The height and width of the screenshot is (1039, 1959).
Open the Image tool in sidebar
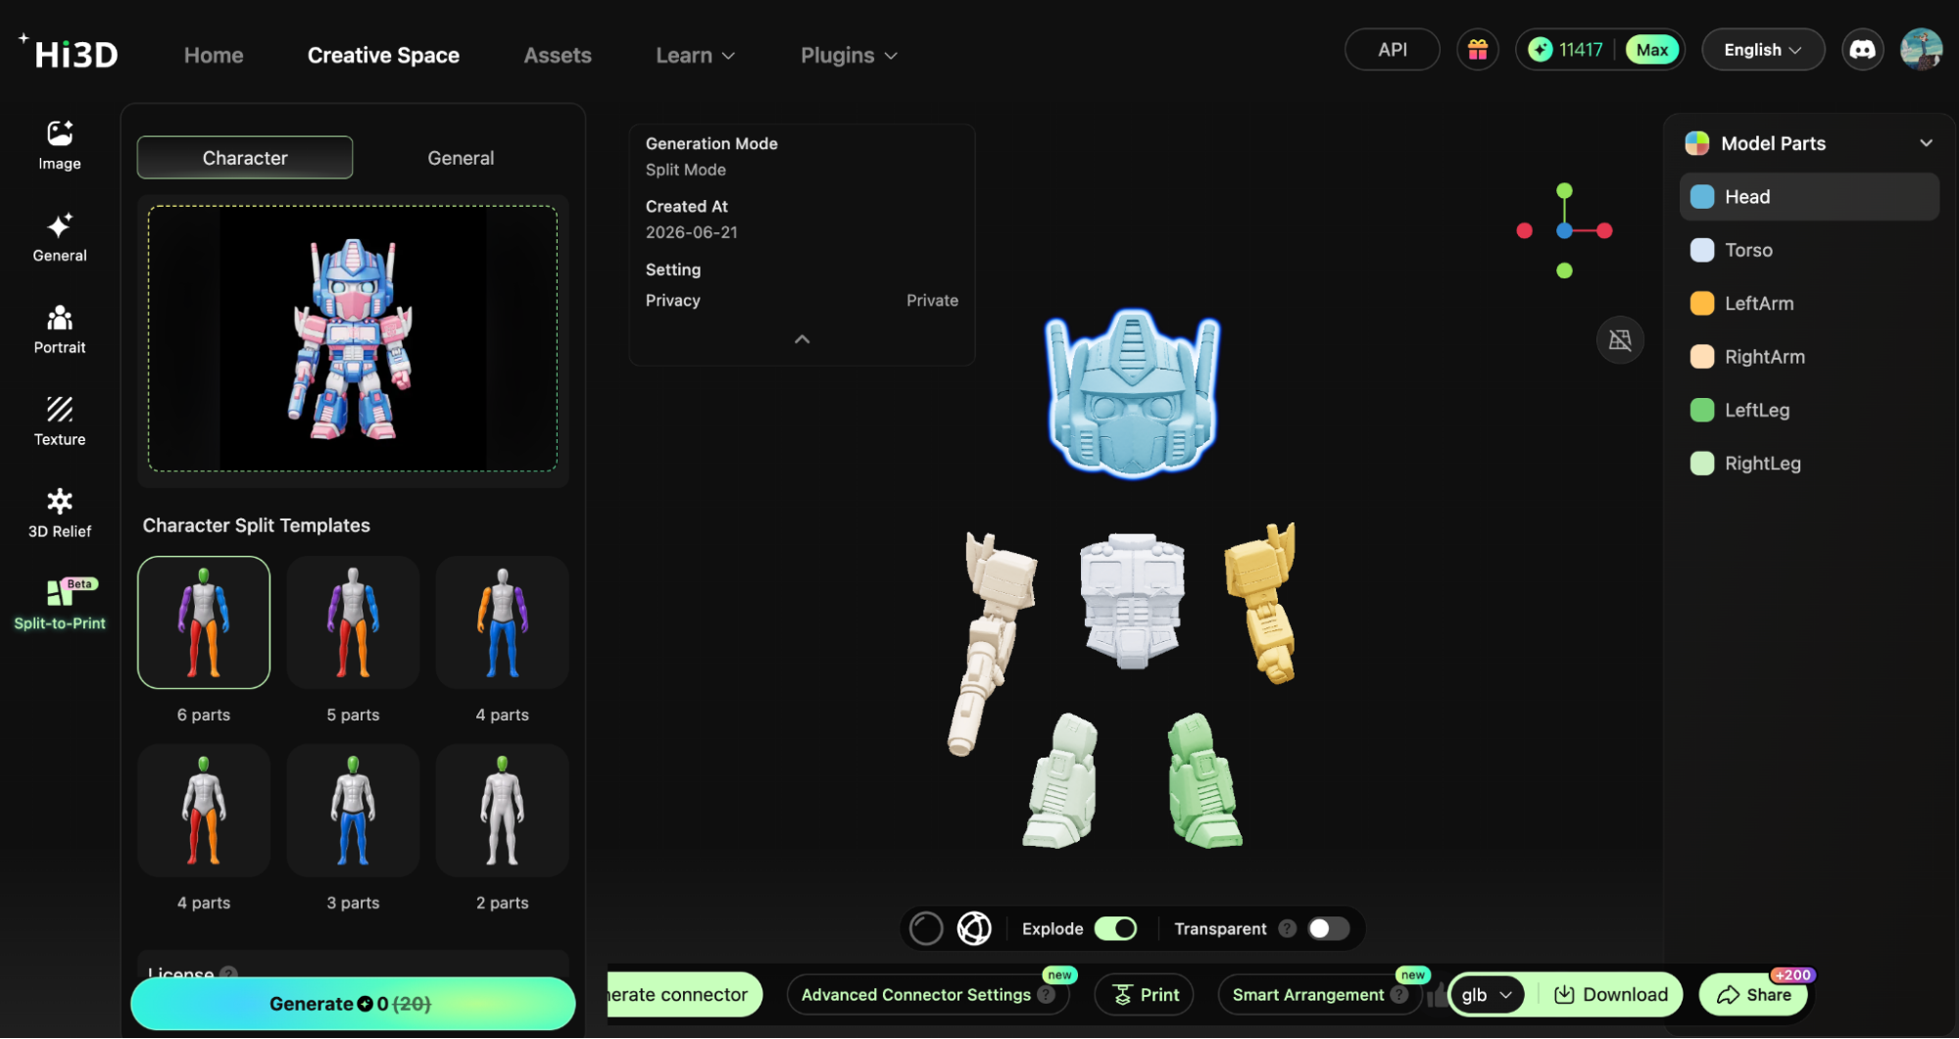pos(60,145)
